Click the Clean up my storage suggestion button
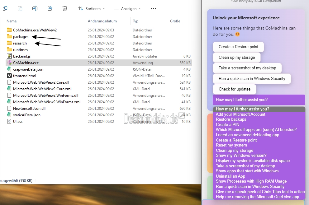This screenshot has height=205, width=309. tap(237, 58)
